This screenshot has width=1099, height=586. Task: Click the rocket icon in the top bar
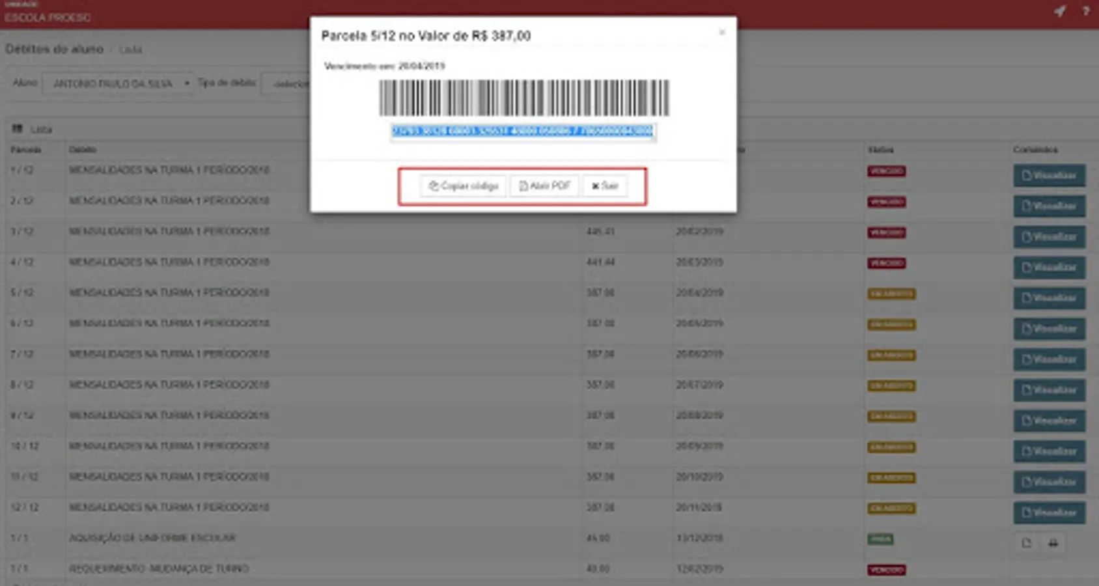point(1060,11)
